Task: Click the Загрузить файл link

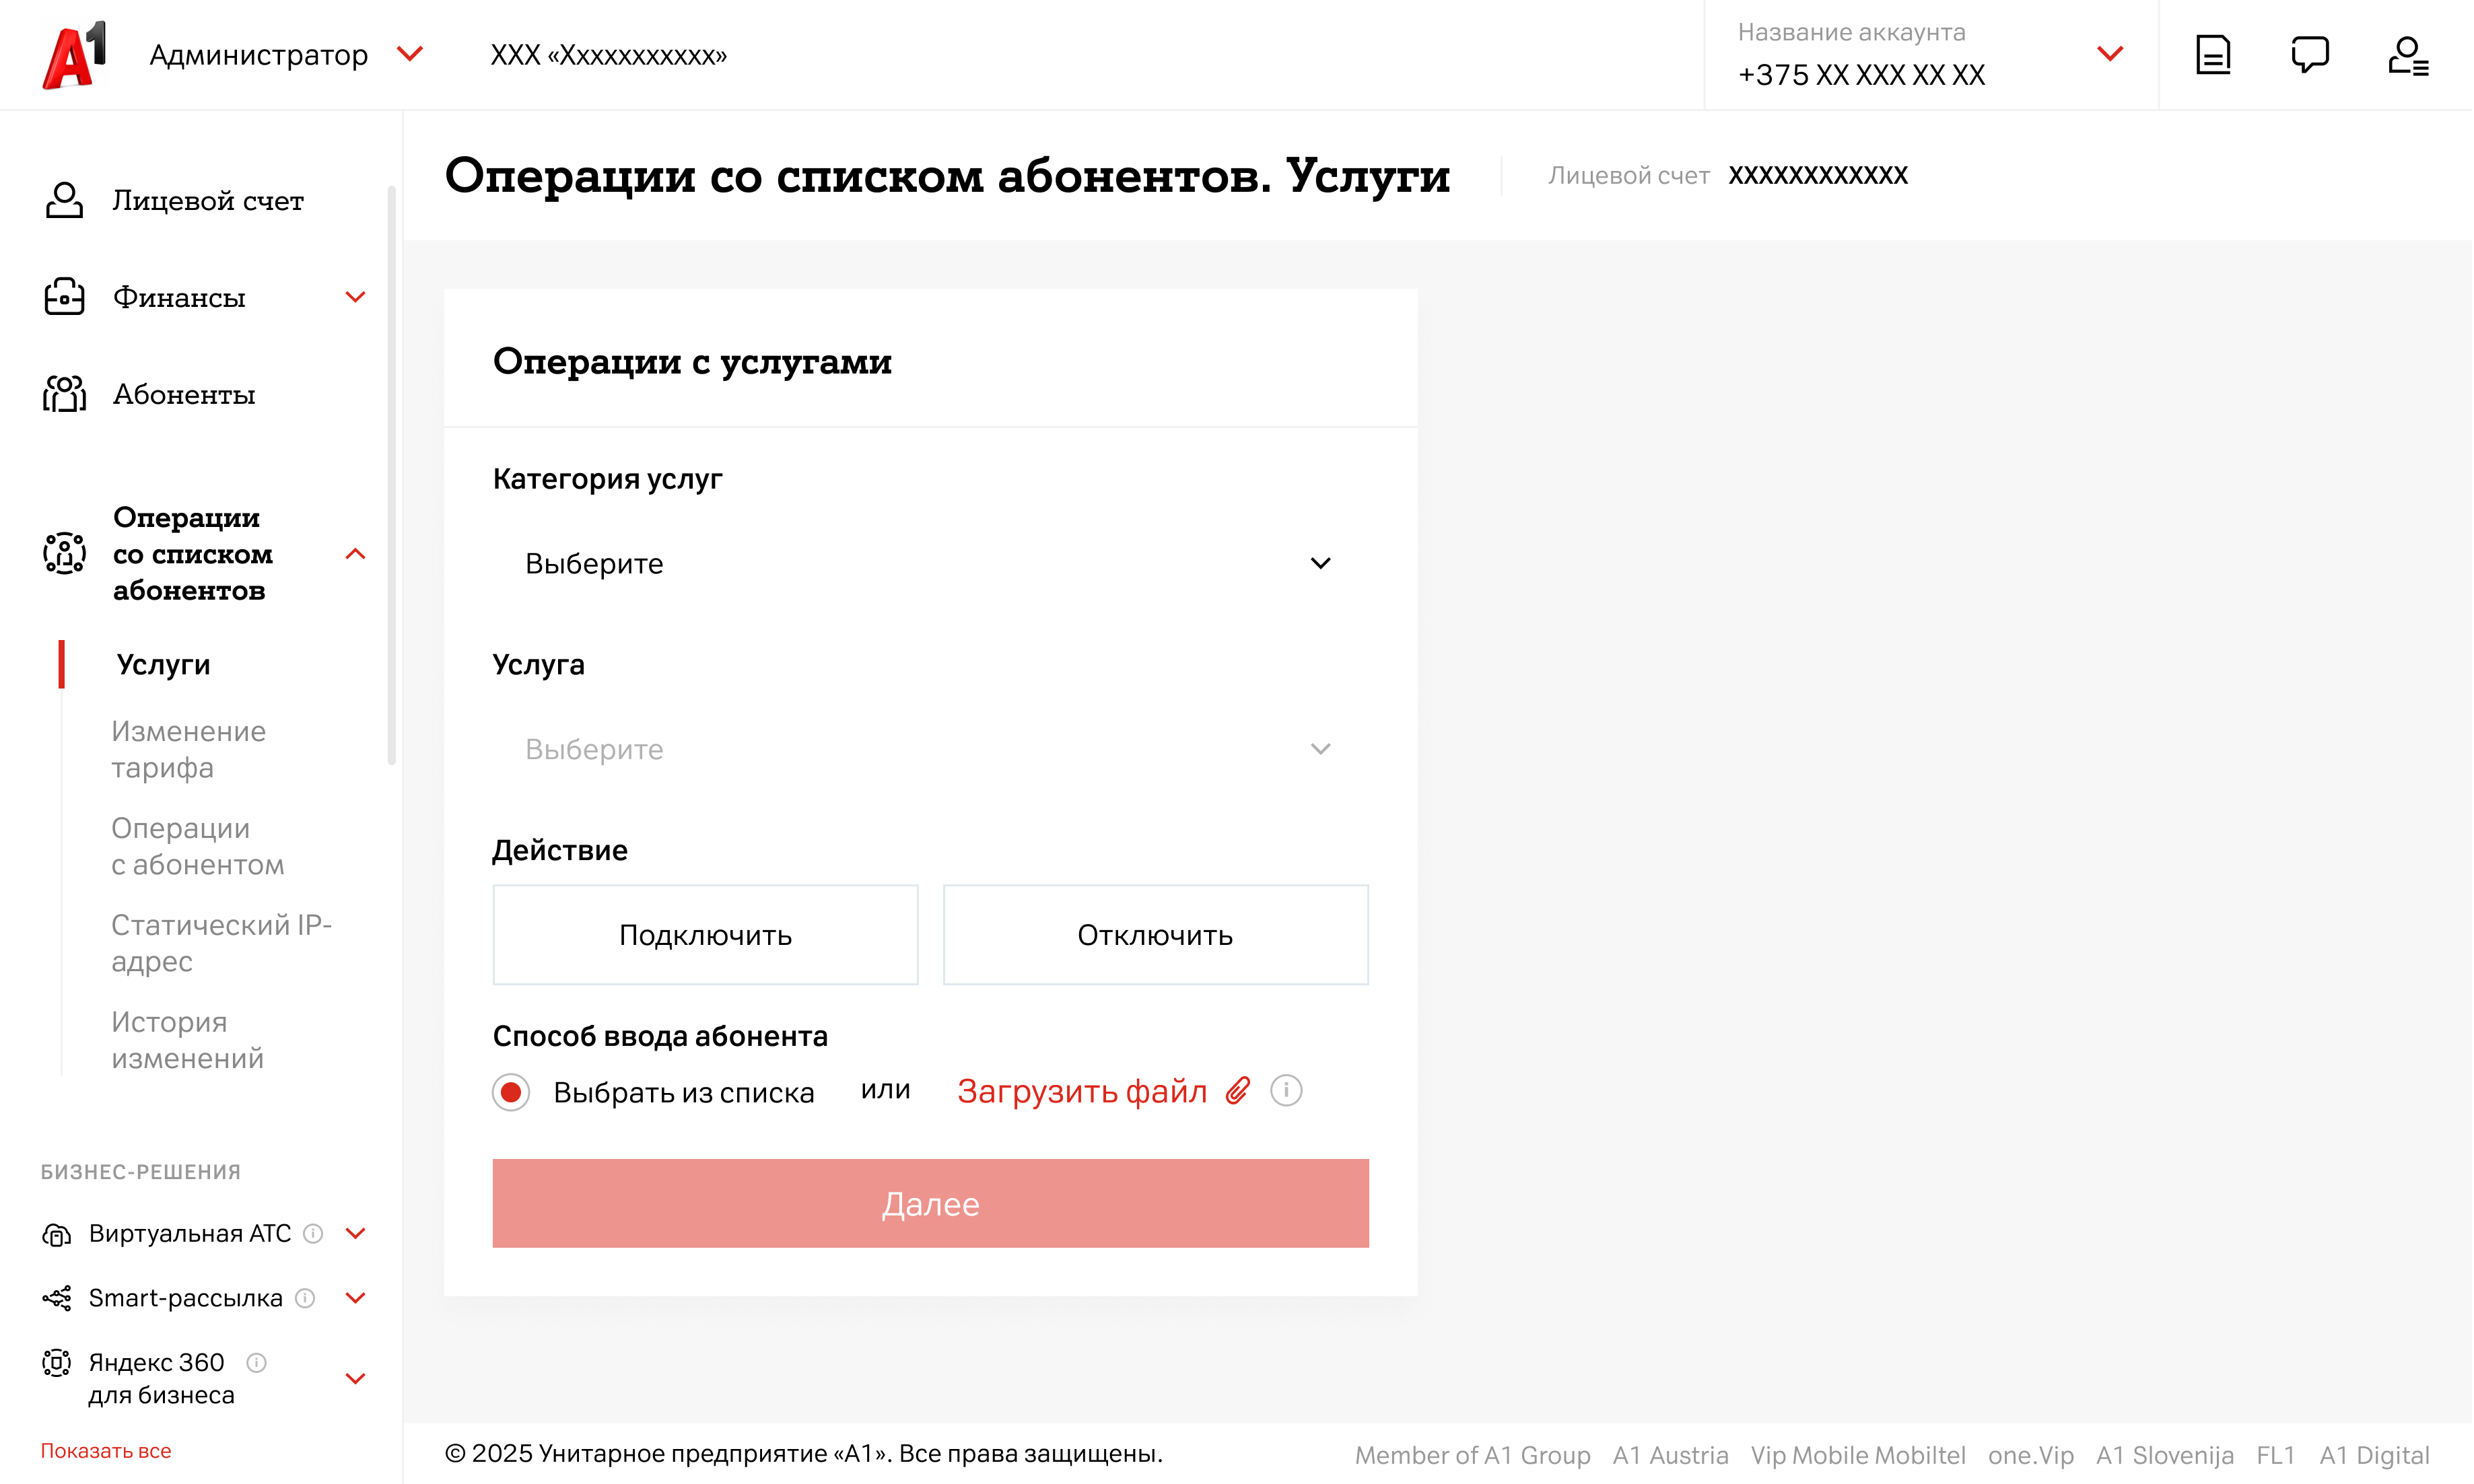Action: coord(1083,1091)
